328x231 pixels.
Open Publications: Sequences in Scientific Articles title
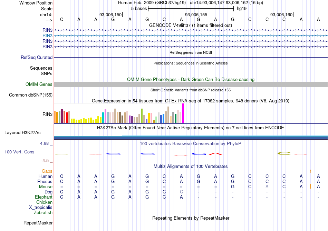(191, 63)
